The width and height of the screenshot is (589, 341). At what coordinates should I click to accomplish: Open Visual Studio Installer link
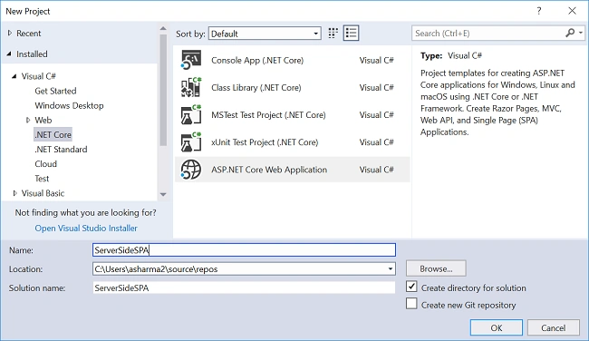(86, 229)
